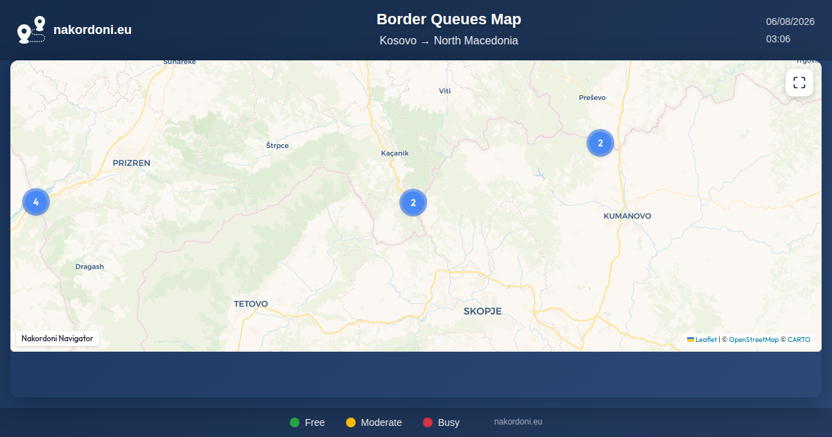Click the Free legend label
The image size is (832, 437).
tap(315, 422)
